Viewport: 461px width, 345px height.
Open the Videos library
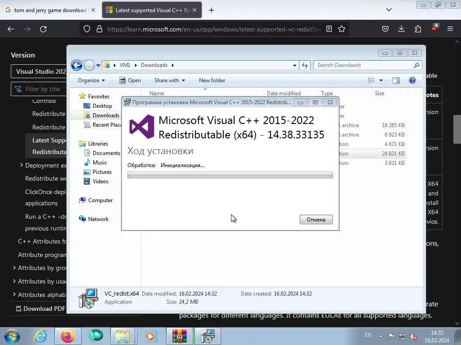(x=100, y=181)
